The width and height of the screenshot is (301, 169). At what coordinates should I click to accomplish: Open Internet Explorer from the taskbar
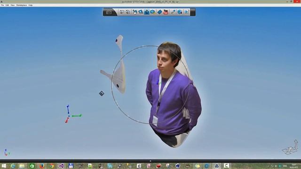pos(13,166)
